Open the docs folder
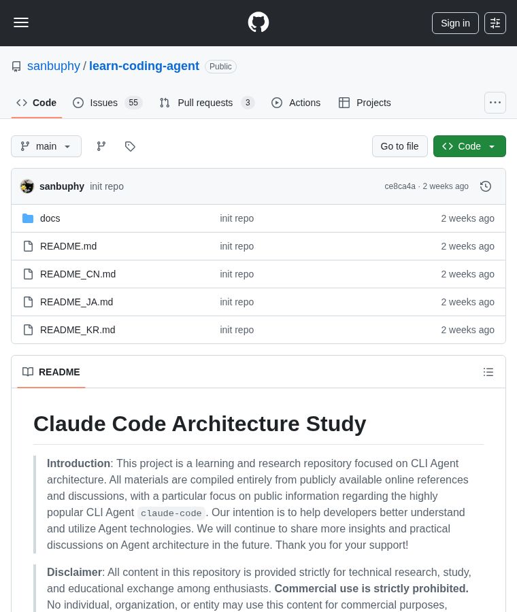 click(x=50, y=218)
